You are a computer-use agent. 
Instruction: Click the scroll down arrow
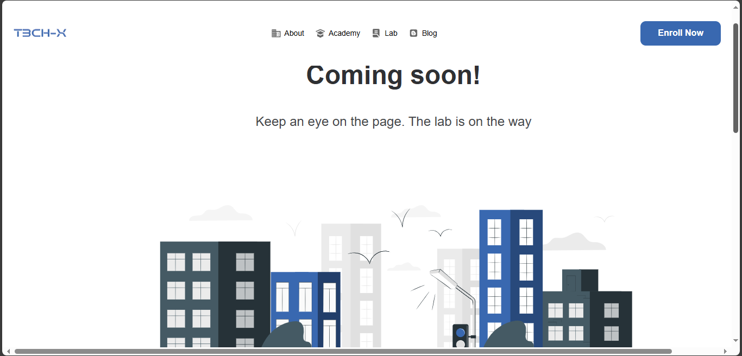[736, 341]
